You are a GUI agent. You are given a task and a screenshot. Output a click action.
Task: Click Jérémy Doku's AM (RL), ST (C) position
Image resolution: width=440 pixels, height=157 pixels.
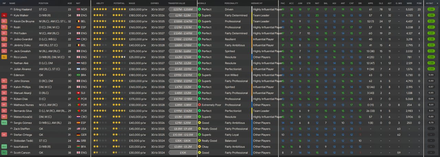pyautogui.click(x=47, y=45)
